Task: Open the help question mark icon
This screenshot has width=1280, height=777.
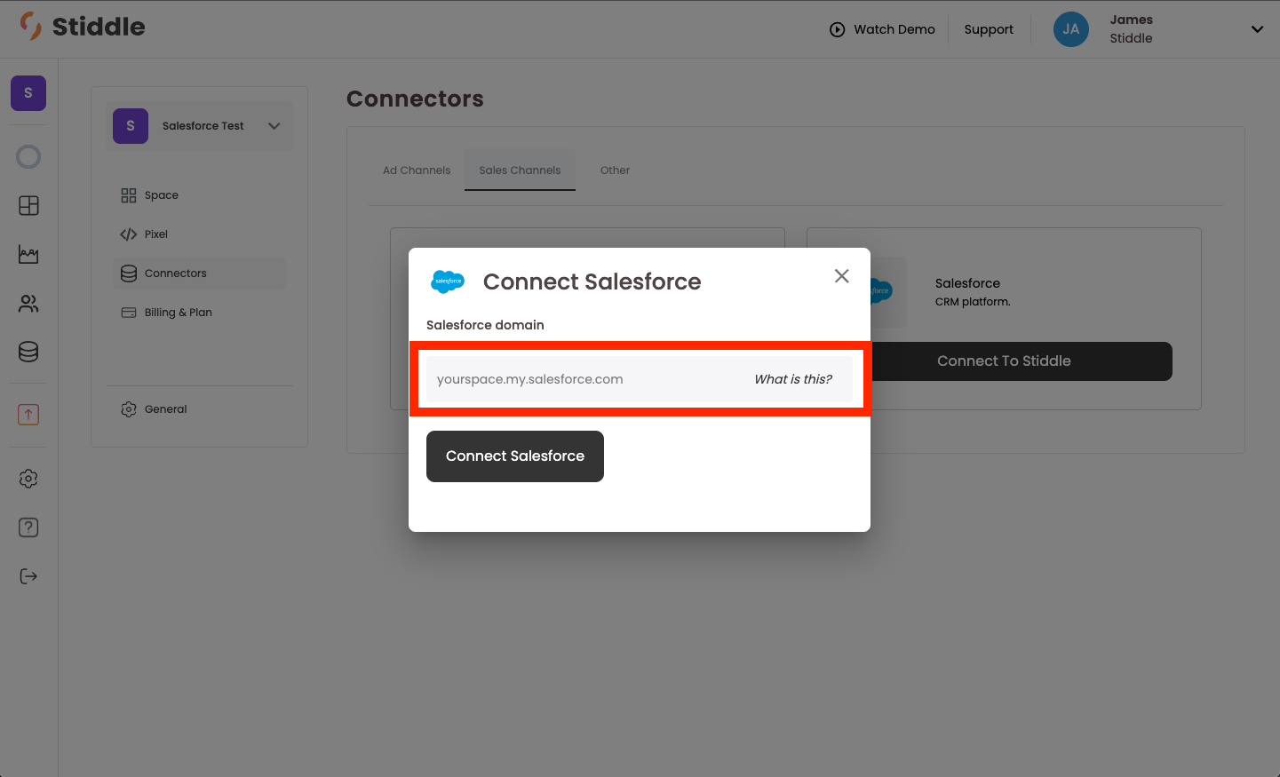Action: [28, 527]
